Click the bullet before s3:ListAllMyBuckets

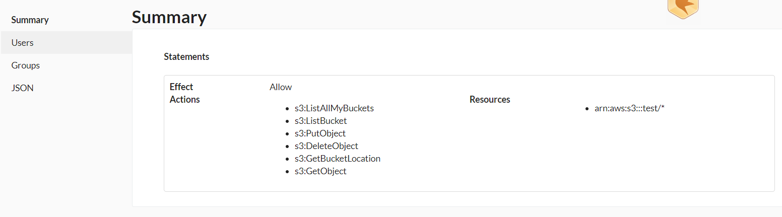288,109
